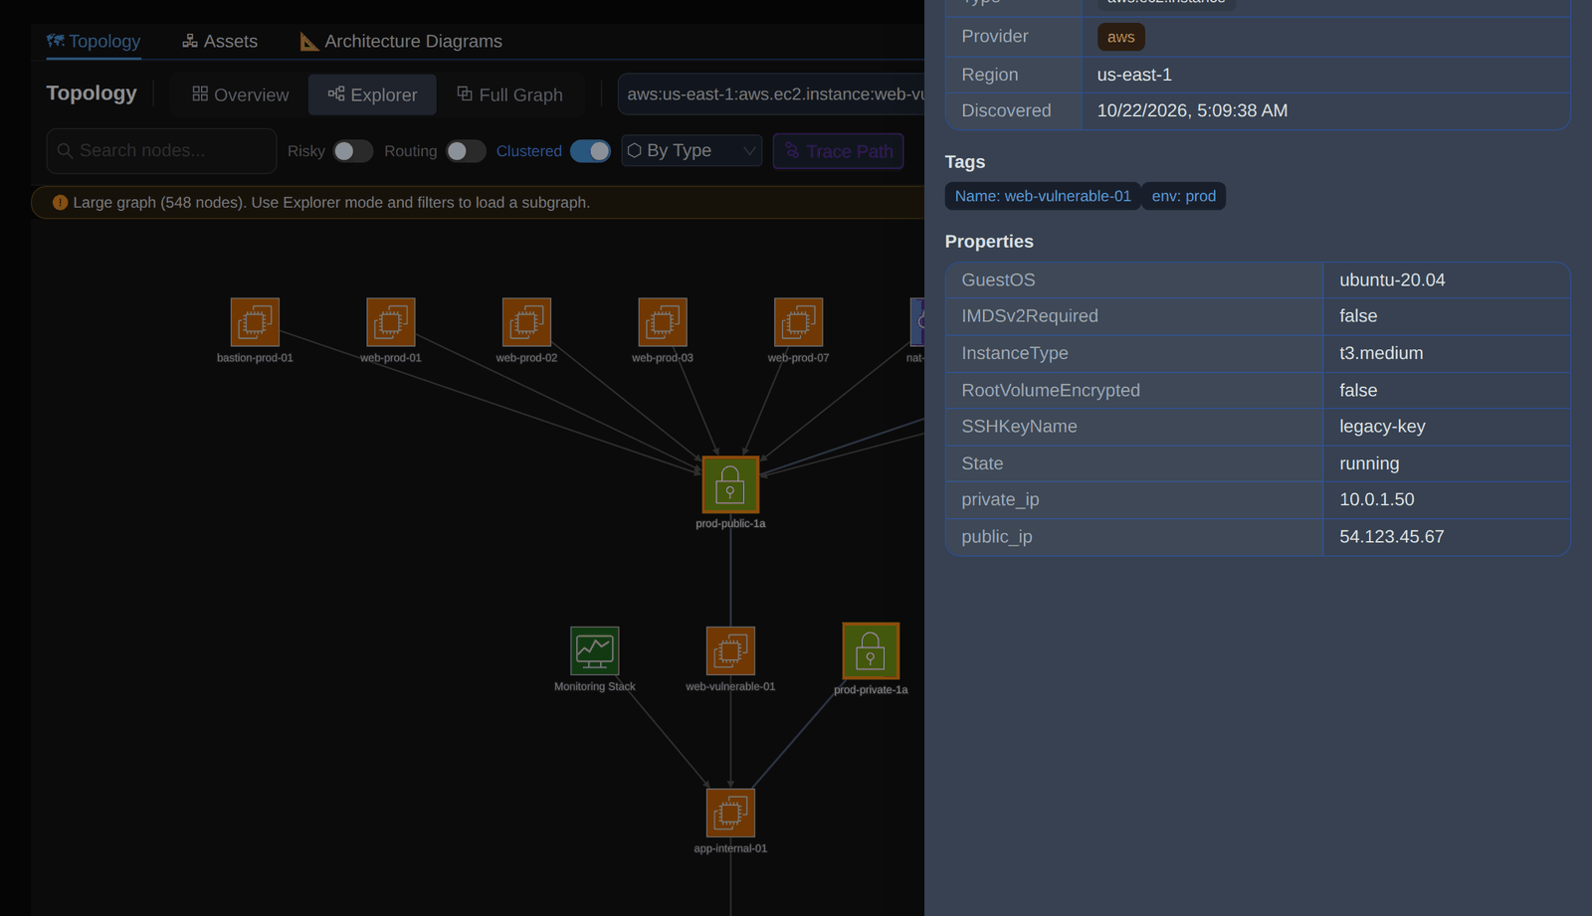
Task: Click the warning icon in large graph banner
Action: point(60,202)
